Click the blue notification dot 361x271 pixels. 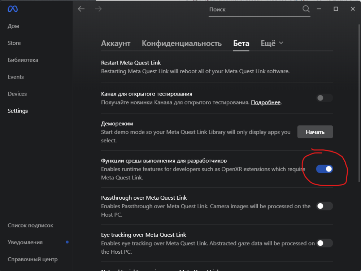(67, 242)
